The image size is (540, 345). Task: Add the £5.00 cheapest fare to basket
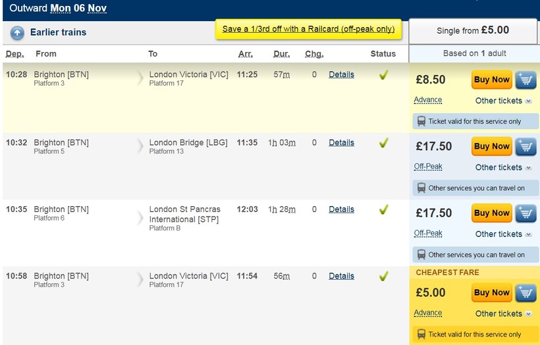526,292
